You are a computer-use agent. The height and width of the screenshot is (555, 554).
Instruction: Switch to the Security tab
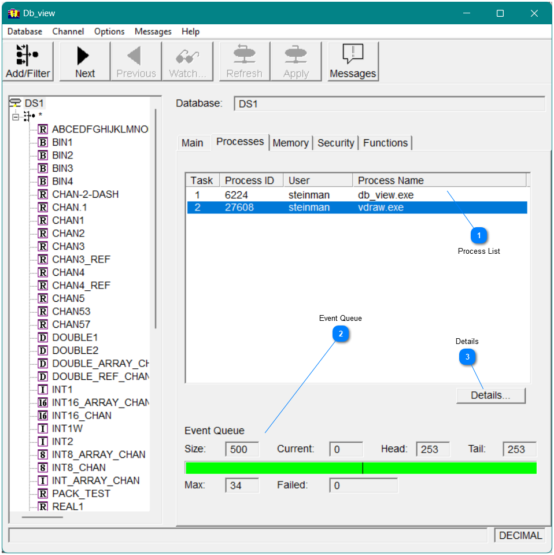(335, 142)
